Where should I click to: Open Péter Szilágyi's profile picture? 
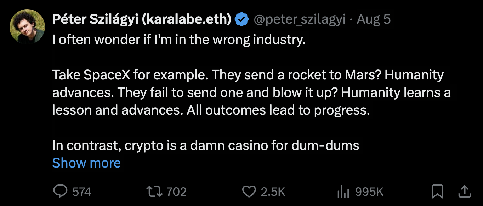27,26
